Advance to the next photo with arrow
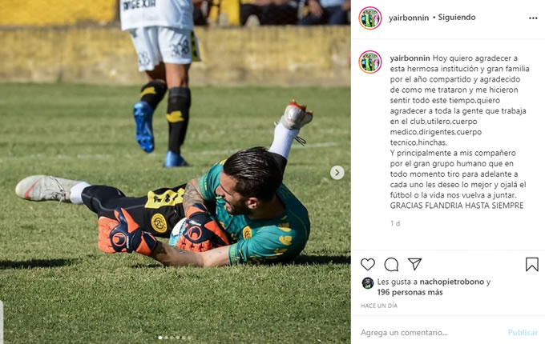 tap(337, 172)
